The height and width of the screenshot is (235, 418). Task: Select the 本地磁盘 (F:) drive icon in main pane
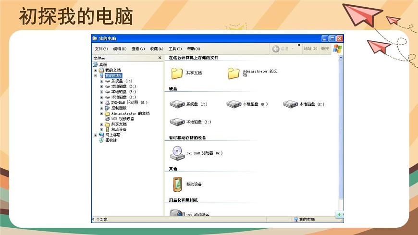click(177, 122)
